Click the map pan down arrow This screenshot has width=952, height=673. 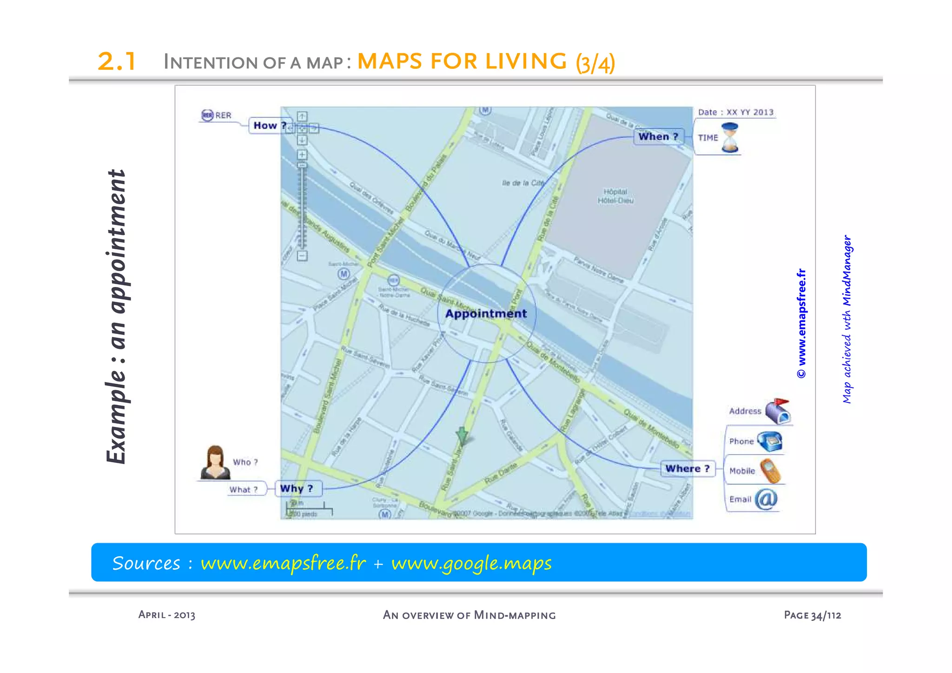(x=302, y=140)
